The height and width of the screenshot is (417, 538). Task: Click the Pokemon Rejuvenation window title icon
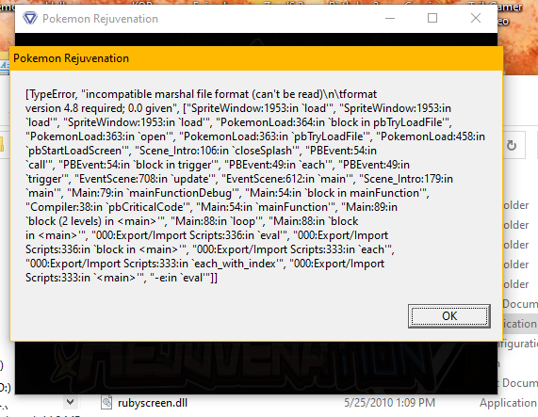coord(30,18)
